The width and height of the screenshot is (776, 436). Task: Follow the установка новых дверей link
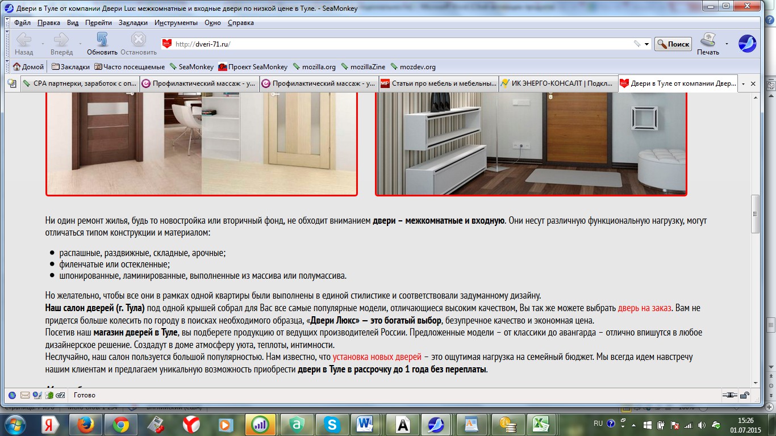click(x=377, y=357)
